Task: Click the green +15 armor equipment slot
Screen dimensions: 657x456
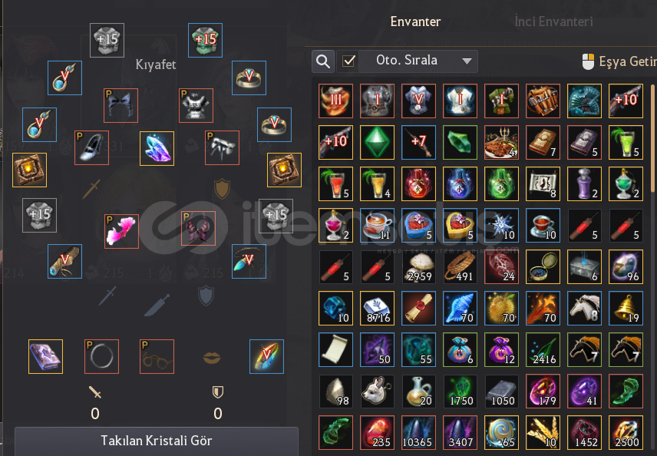Action: pos(205,40)
